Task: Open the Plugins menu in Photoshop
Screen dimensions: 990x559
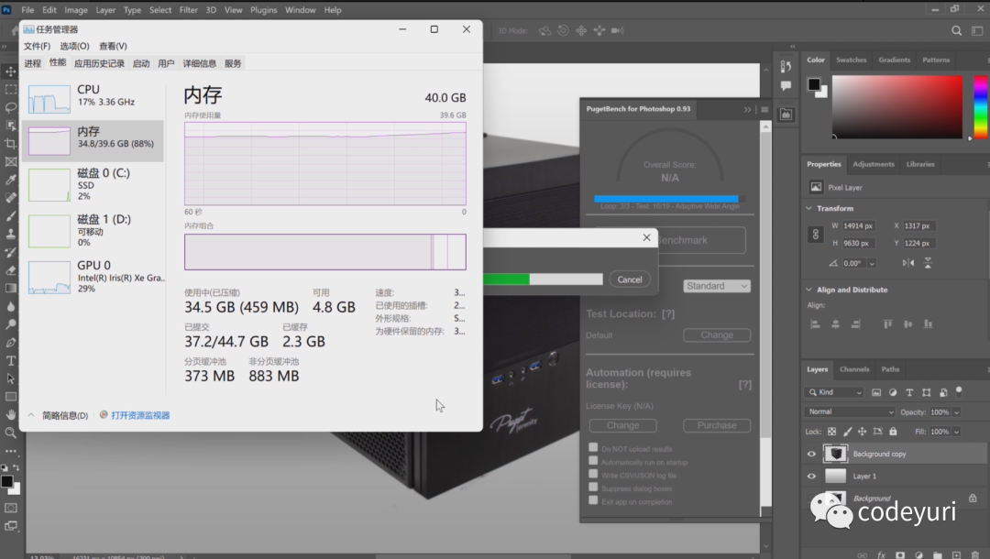Action: [263, 10]
